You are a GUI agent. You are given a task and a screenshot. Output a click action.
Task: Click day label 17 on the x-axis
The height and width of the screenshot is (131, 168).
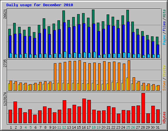pyautogui.click(x=89, y=127)
